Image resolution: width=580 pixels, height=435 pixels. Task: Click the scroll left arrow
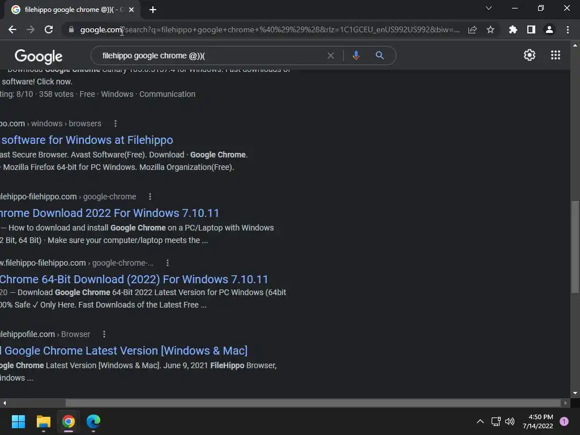coord(4,403)
